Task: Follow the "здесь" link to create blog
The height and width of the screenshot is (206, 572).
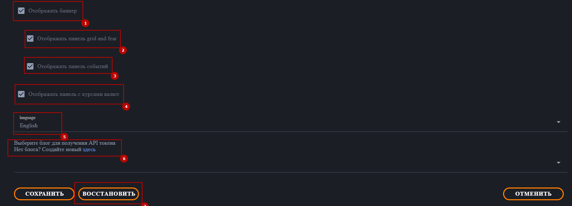Action: 89,150
